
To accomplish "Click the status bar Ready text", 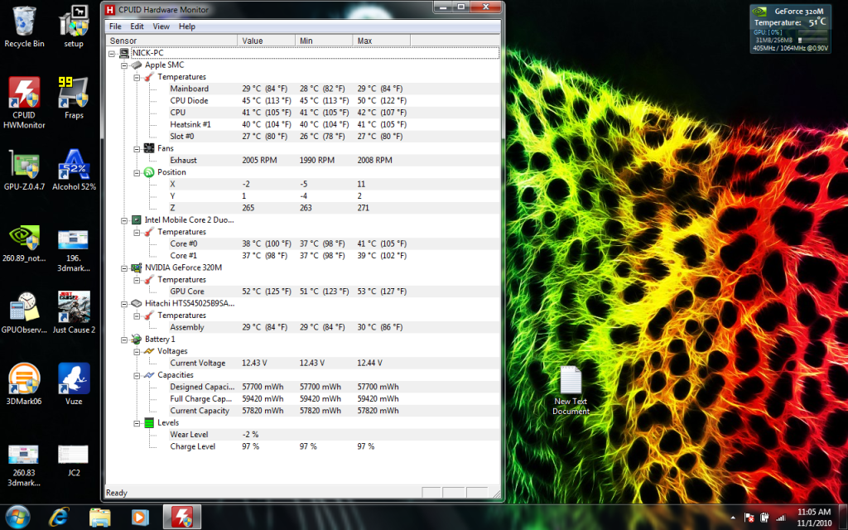I will [117, 493].
